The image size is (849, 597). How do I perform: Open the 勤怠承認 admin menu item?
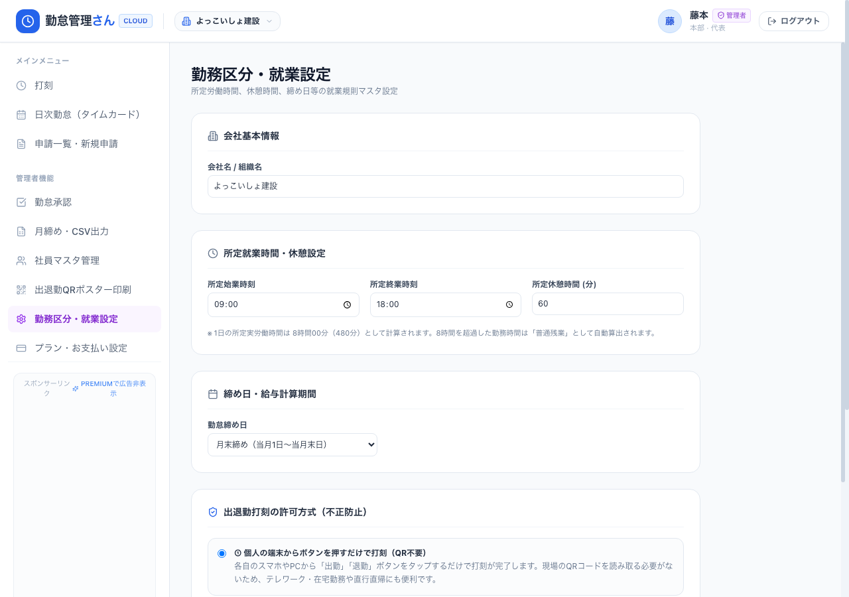(x=84, y=202)
